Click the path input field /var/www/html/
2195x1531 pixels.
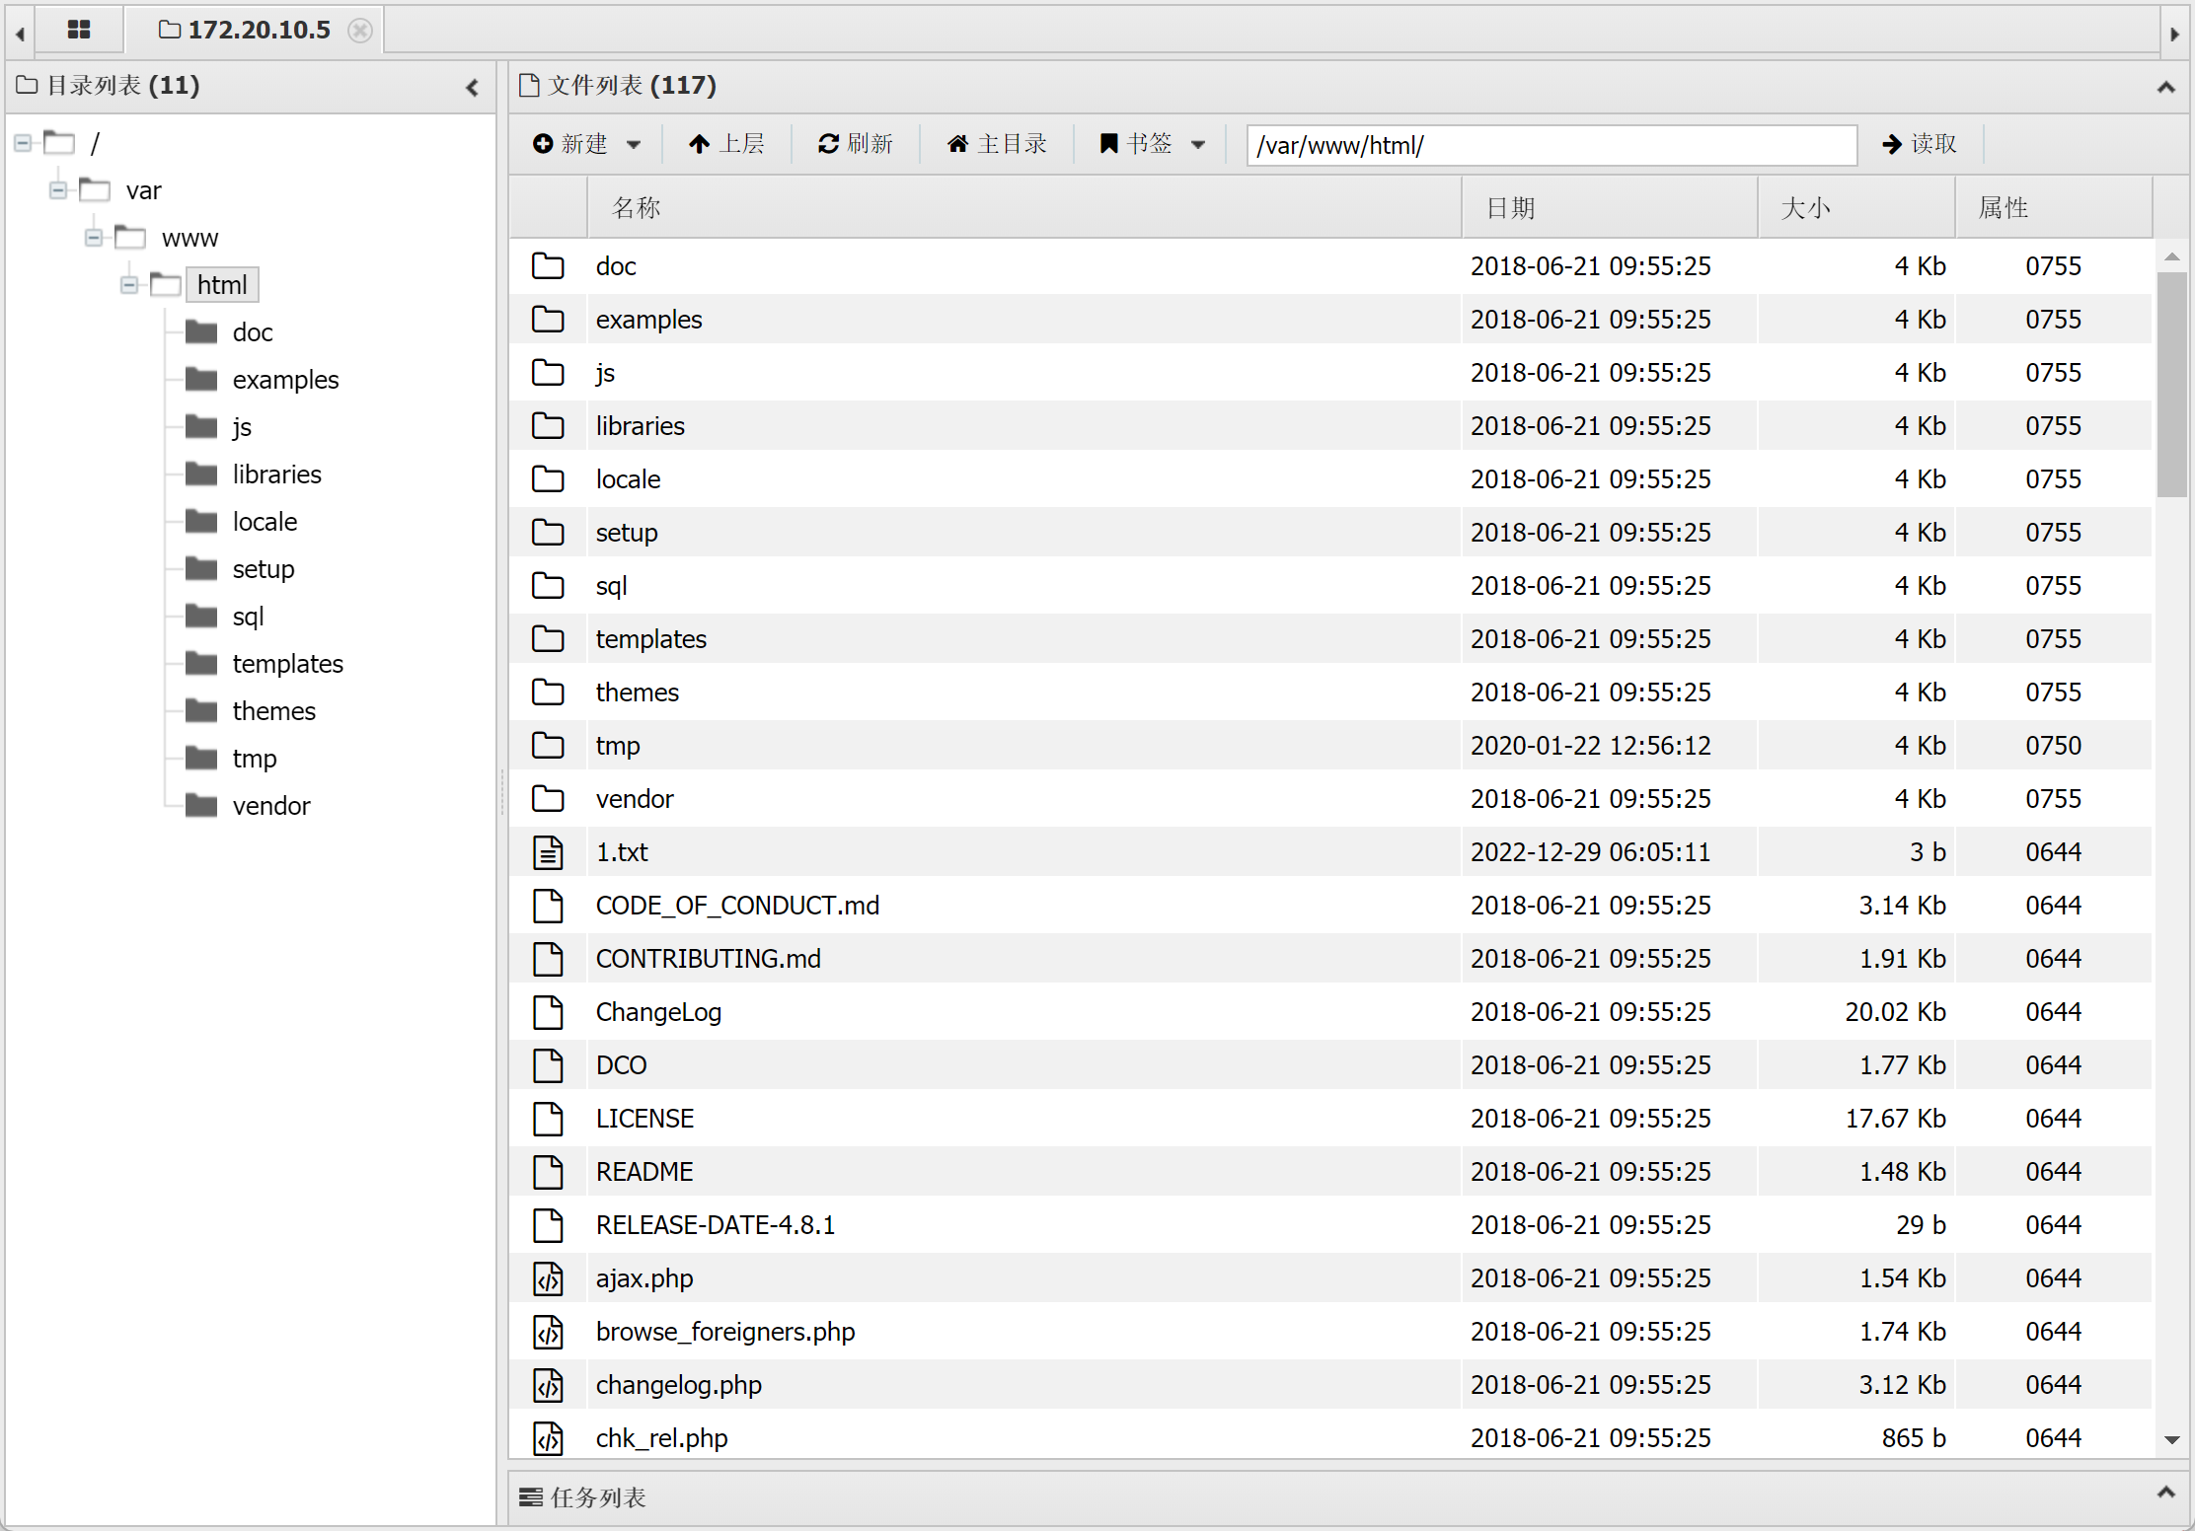1551,145
